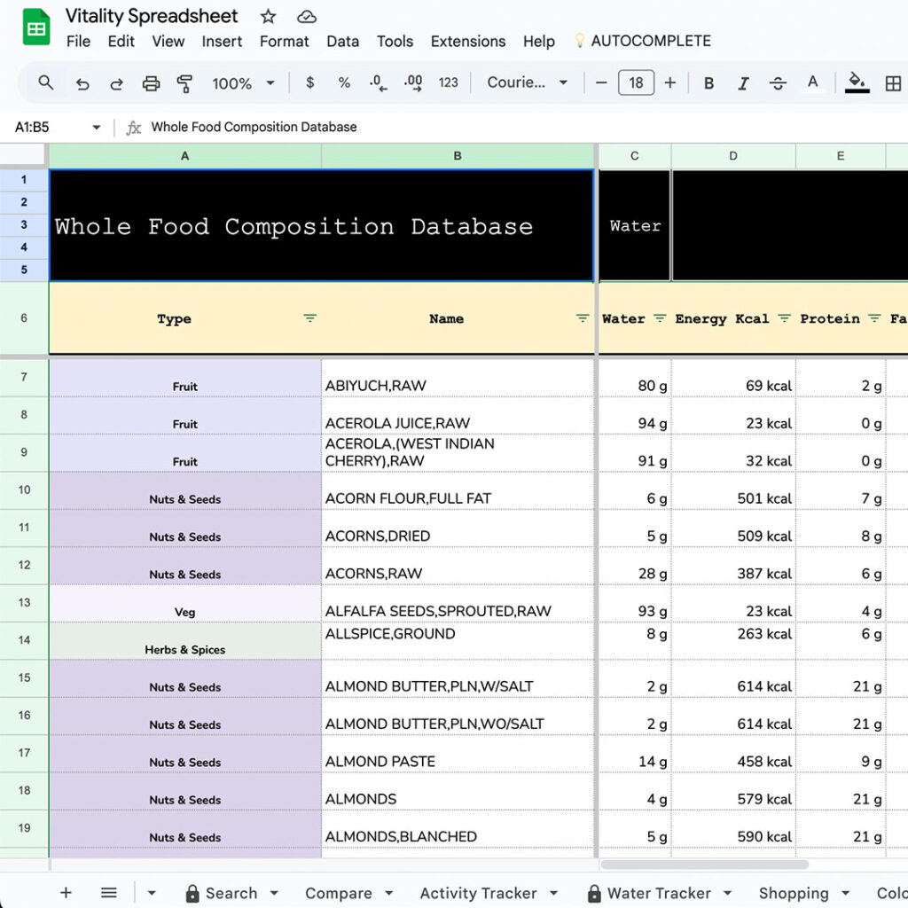Select column C header

(x=635, y=156)
